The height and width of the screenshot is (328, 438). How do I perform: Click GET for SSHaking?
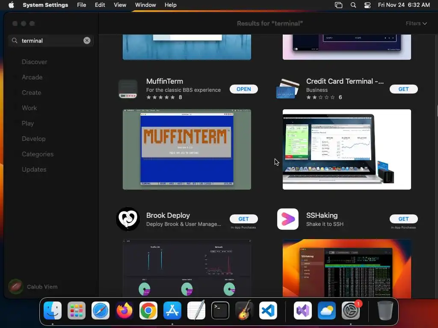[404, 219]
